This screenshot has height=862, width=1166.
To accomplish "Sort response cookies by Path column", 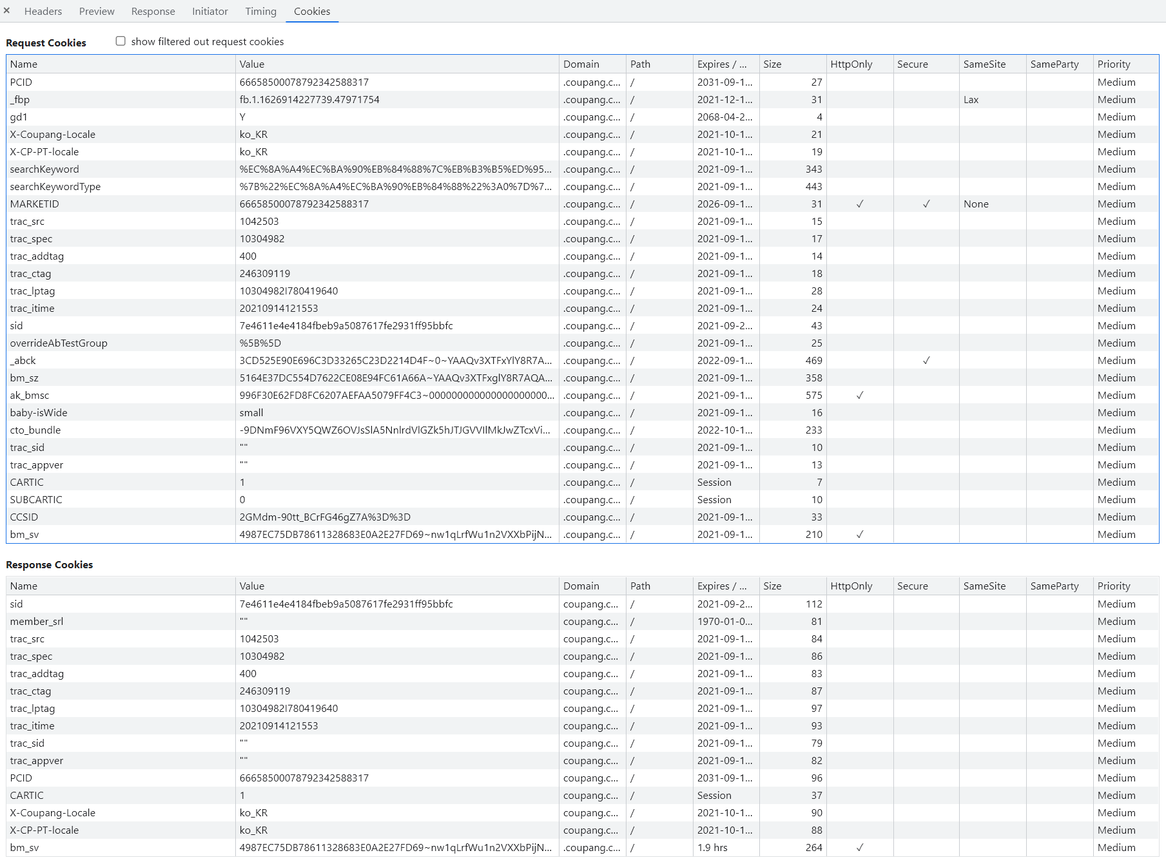I will tap(659, 586).
